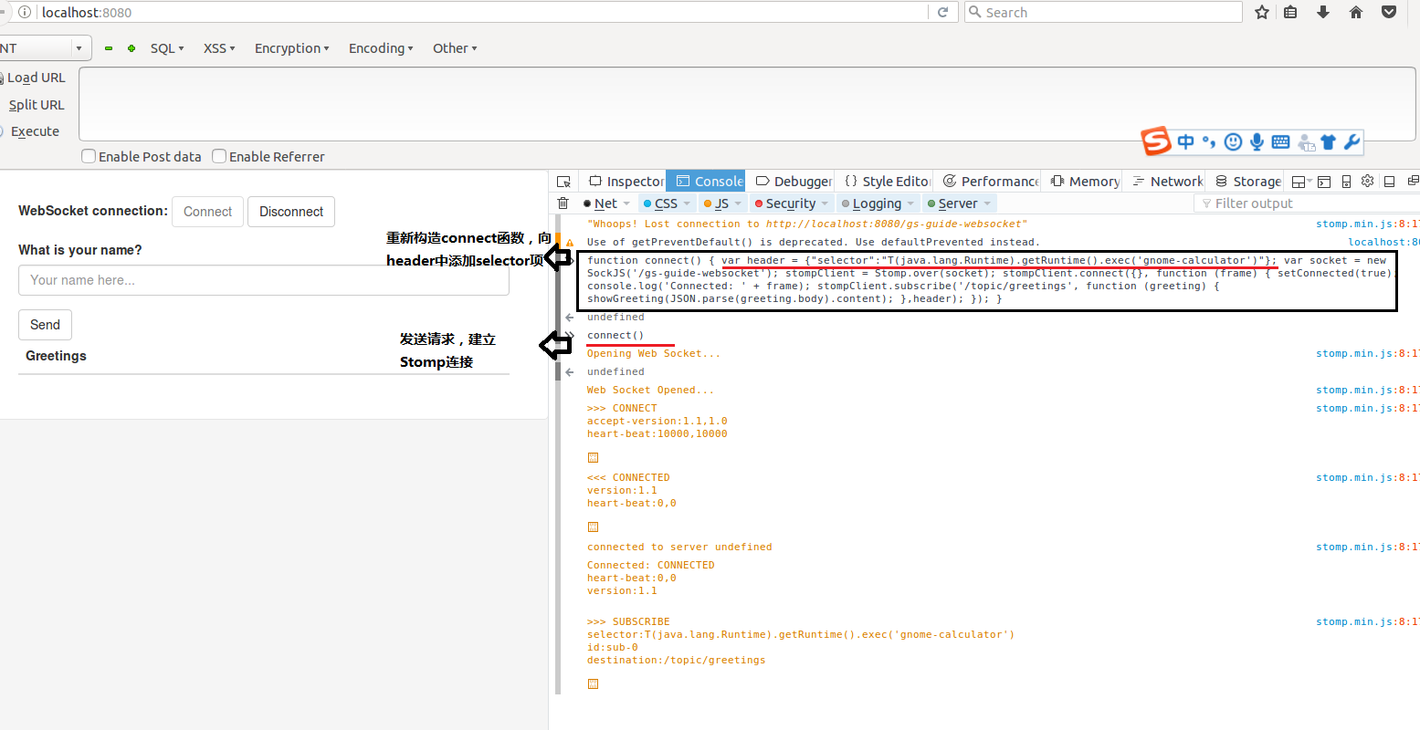The height and width of the screenshot is (730, 1420).
Task: Activate the microphone voice input icon
Action: click(x=1257, y=141)
